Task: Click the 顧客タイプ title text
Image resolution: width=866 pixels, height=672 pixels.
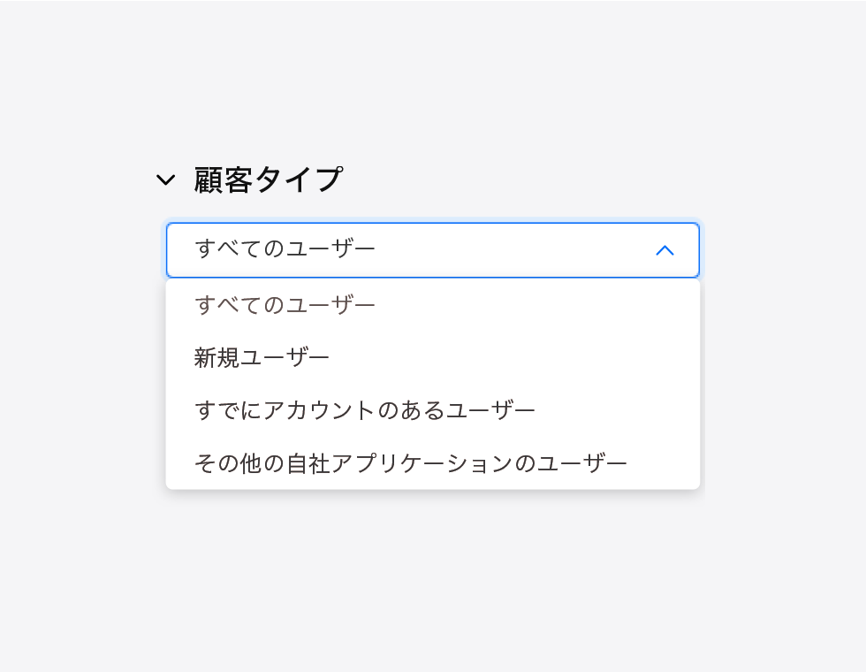Action: click(x=268, y=180)
